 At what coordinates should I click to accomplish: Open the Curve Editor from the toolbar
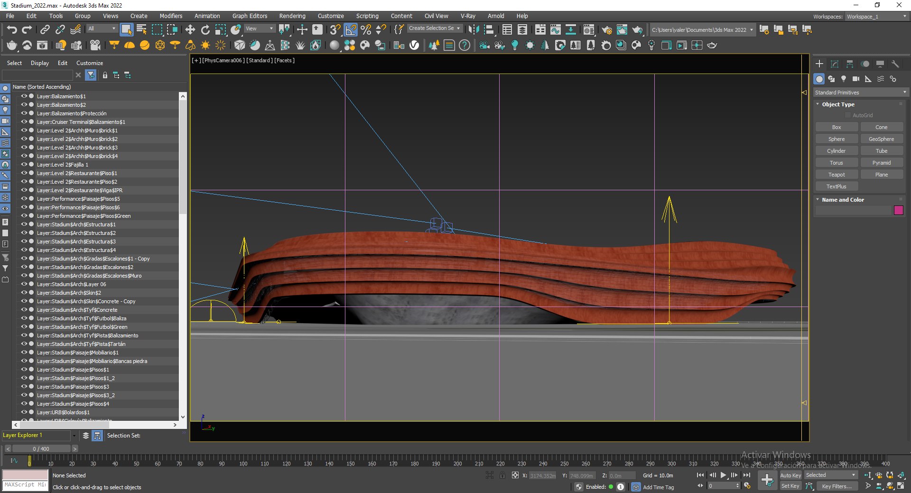556,29
